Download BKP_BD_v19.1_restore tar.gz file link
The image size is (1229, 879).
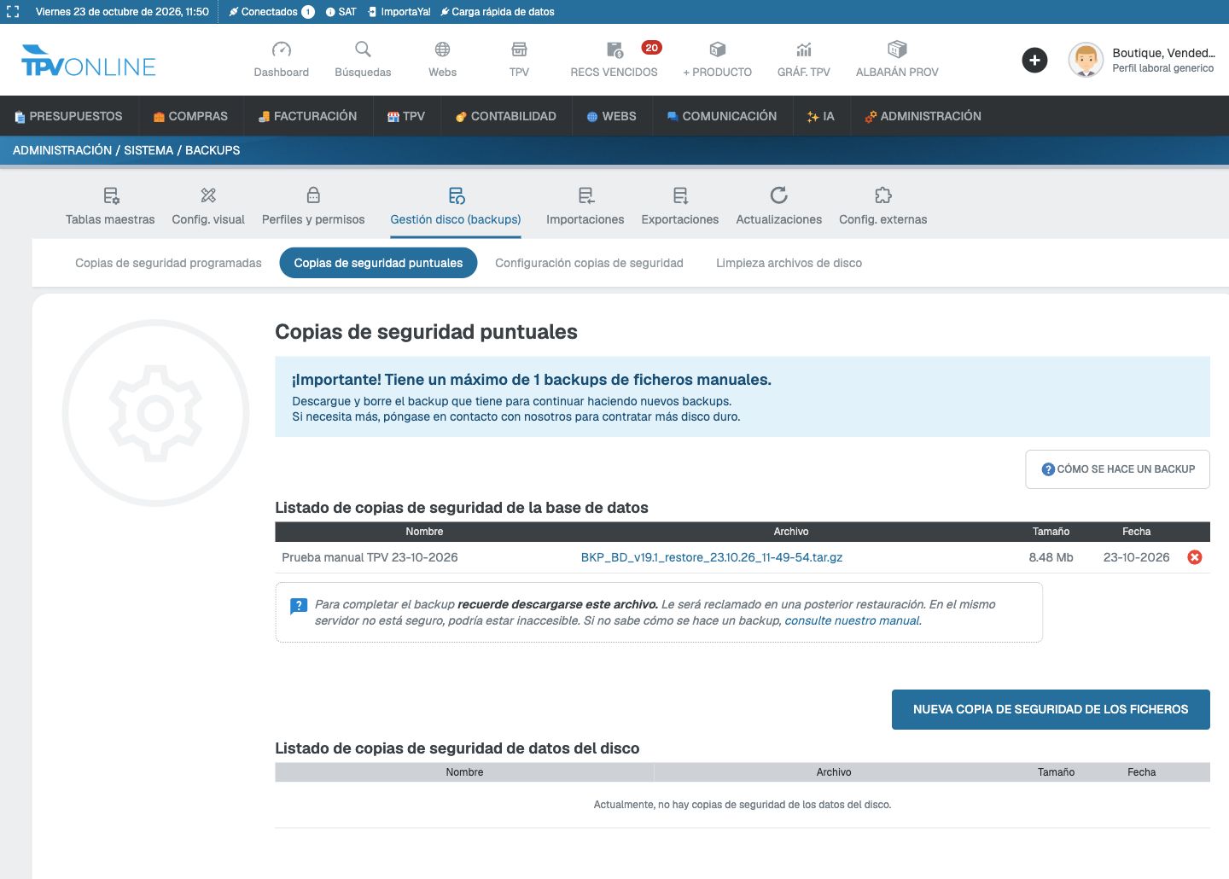click(x=712, y=557)
